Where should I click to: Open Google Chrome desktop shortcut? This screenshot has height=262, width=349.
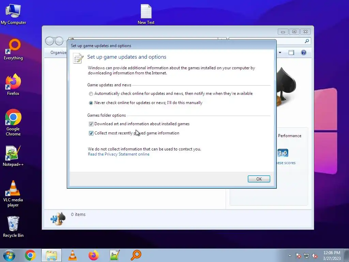click(13, 122)
